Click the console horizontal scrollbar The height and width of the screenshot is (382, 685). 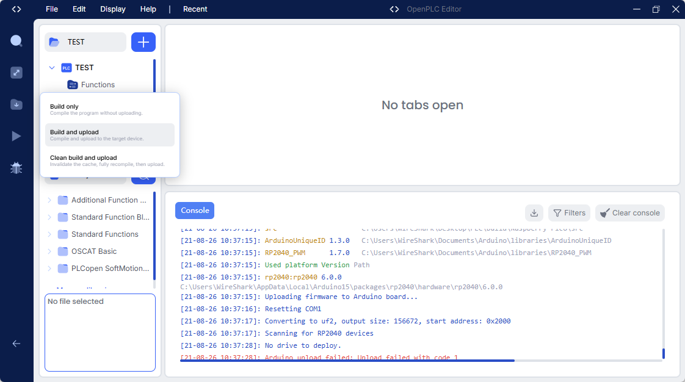pyautogui.click(x=347, y=361)
